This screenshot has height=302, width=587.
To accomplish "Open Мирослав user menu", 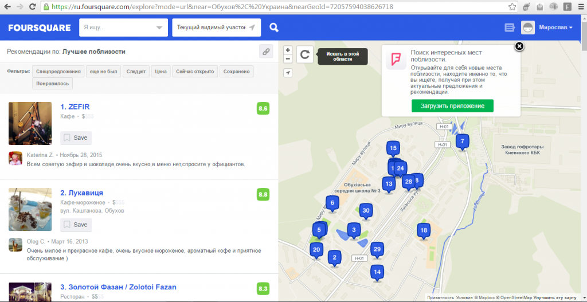I will tap(556, 28).
